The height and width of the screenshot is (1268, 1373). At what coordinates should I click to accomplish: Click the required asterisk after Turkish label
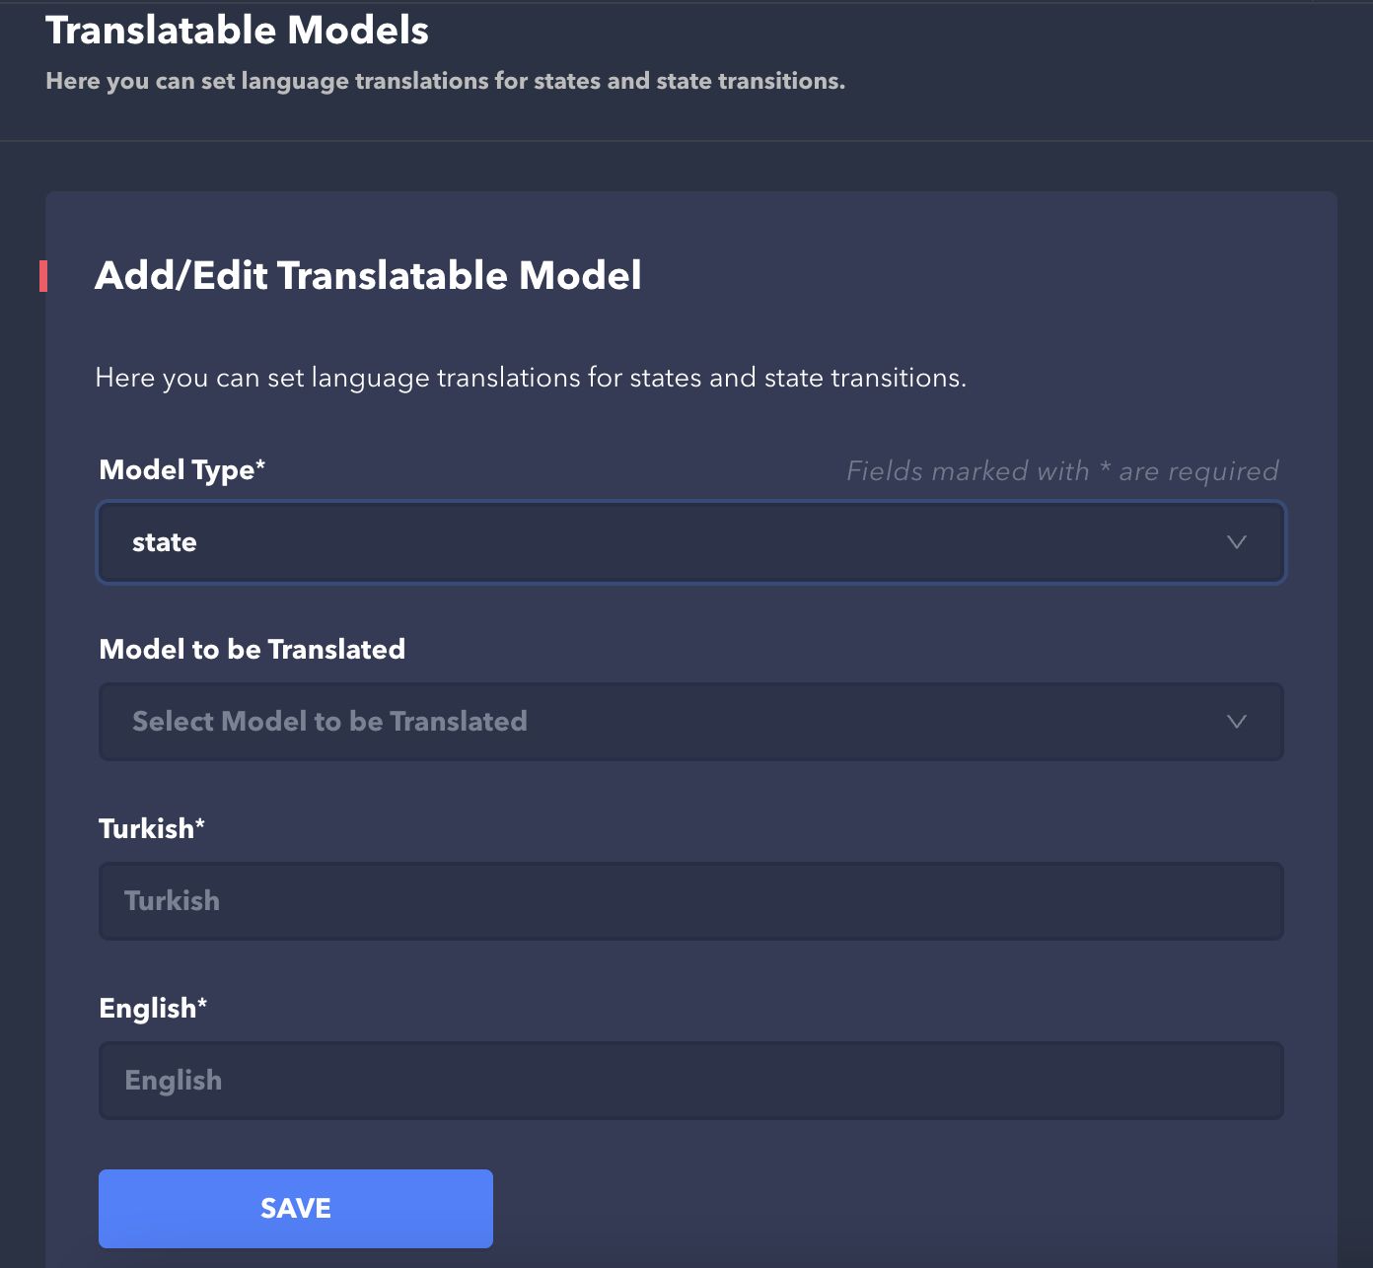pyautogui.click(x=200, y=823)
